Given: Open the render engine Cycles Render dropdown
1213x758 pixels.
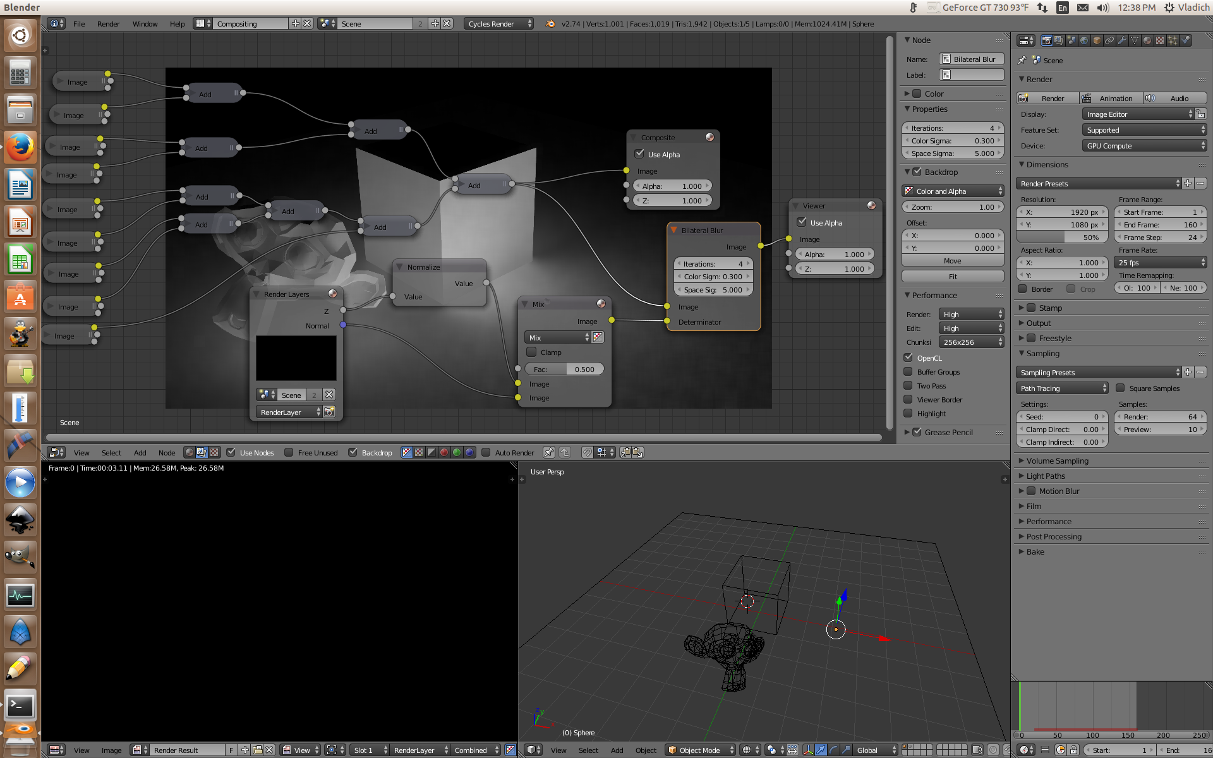Looking at the screenshot, I should 499,23.
